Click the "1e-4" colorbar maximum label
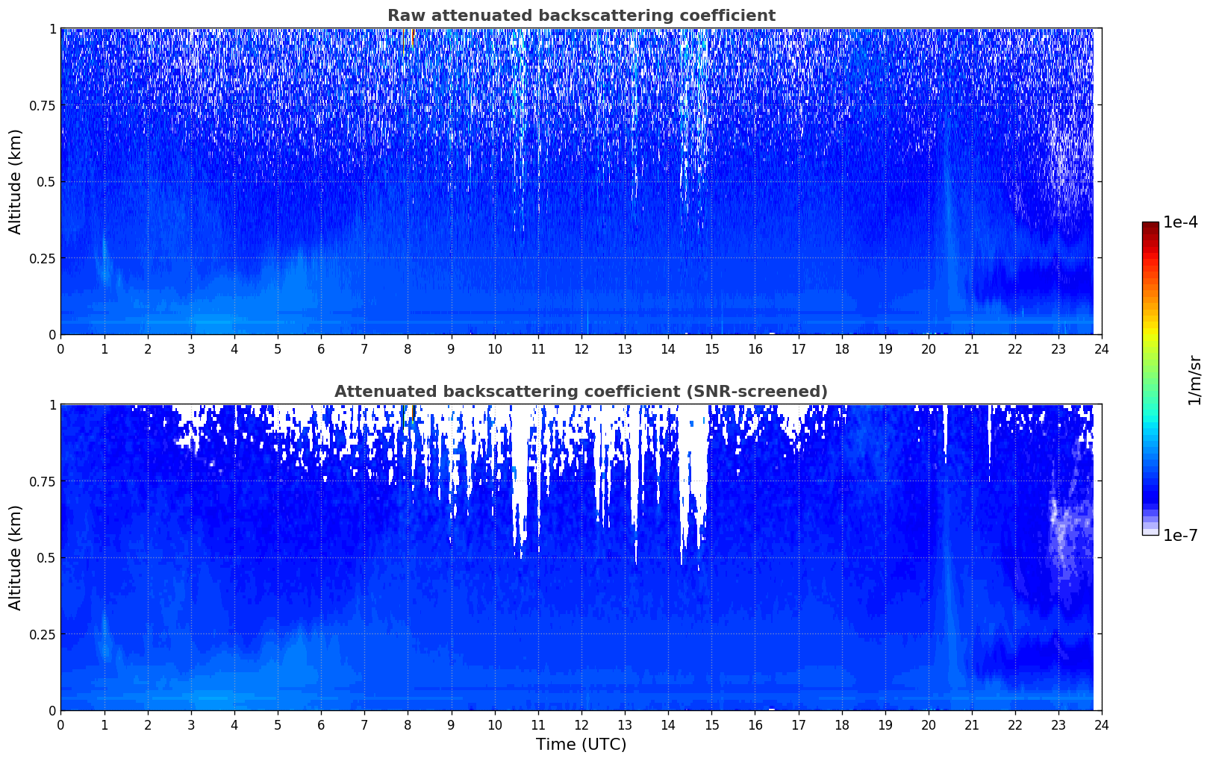 [x=1180, y=222]
